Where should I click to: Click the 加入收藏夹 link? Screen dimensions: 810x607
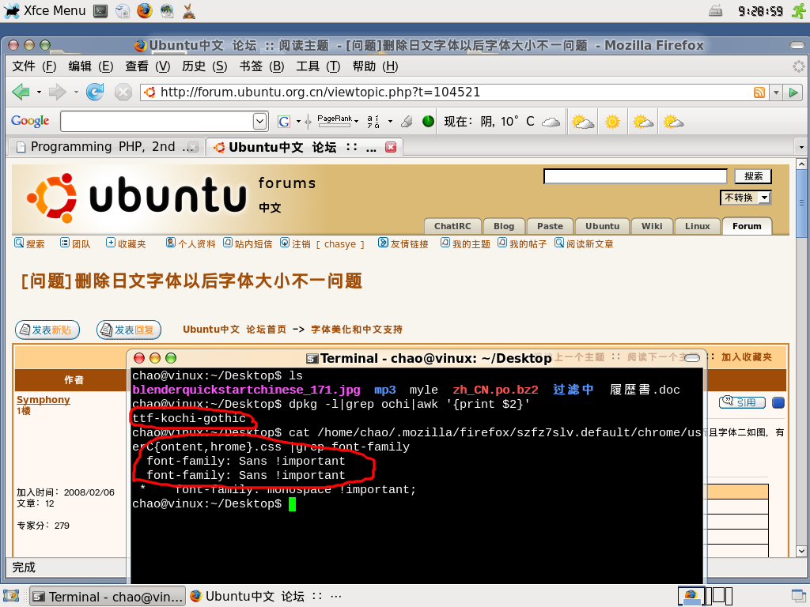pos(747,356)
